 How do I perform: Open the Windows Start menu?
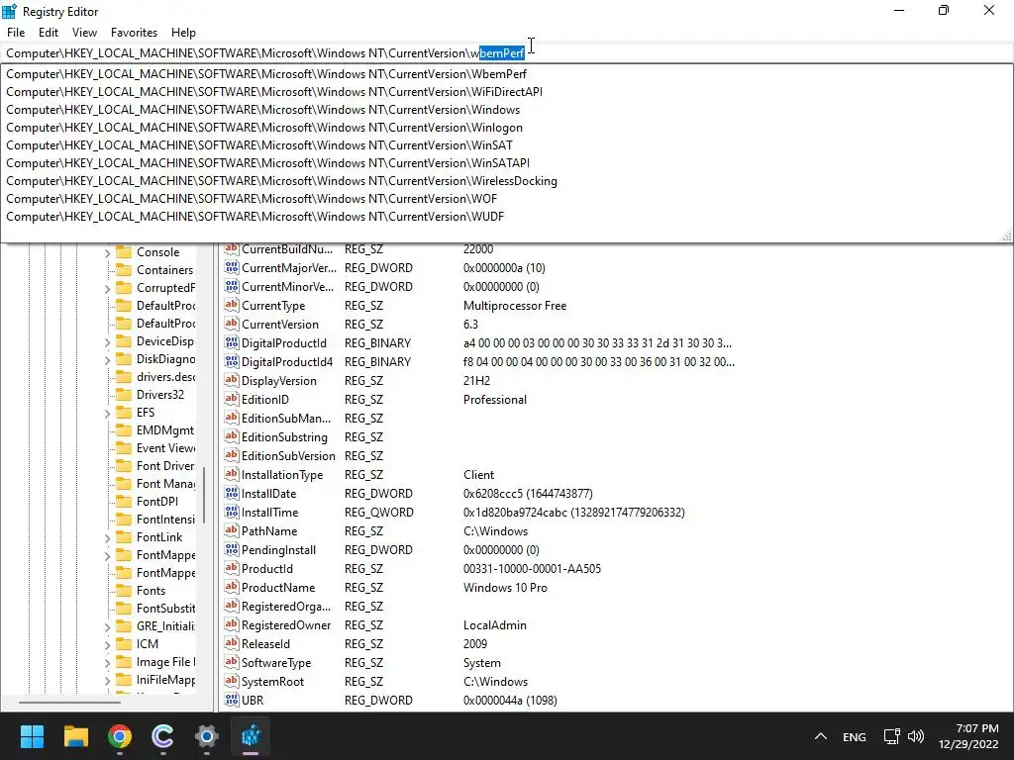point(32,736)
